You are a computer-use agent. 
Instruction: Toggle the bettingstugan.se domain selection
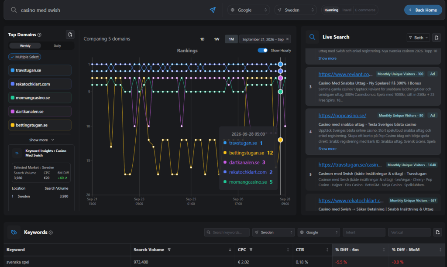pos(40,125)
